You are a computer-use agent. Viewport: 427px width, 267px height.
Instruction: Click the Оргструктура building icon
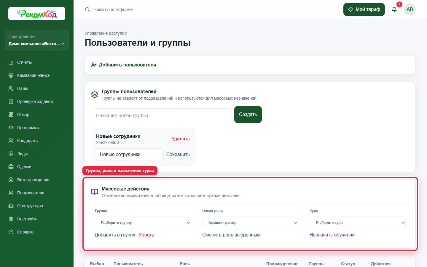tap(11, 206)
